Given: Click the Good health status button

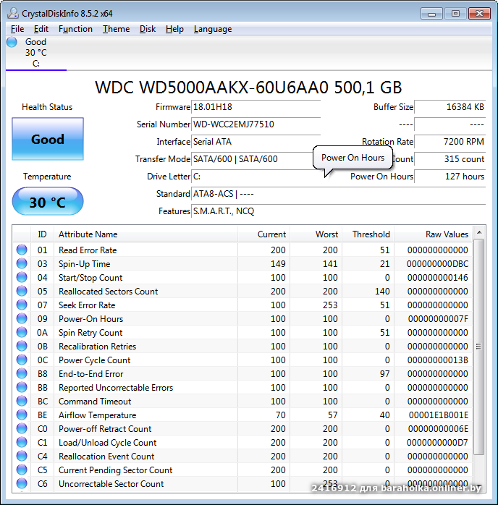Looking at the screenshot, I should pos(48,139).
